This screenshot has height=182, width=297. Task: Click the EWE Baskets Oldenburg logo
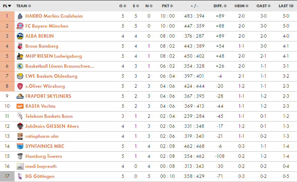(x=20, y=76)
